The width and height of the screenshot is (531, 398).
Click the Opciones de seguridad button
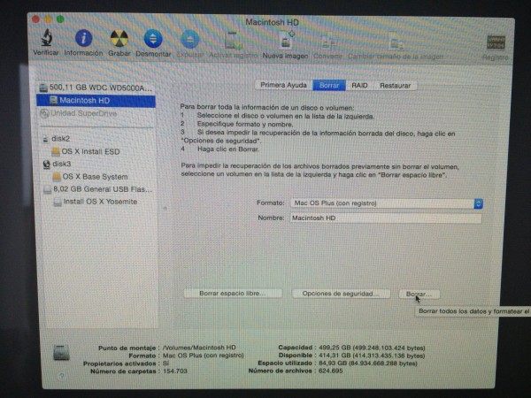point(341,294)
